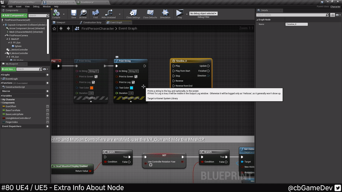Switch to the Viewport tab

tap(61, 22)
